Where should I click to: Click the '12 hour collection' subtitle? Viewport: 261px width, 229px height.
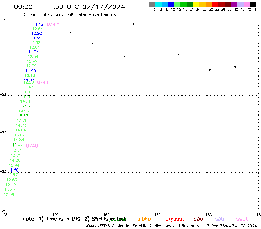coord(68,14)
